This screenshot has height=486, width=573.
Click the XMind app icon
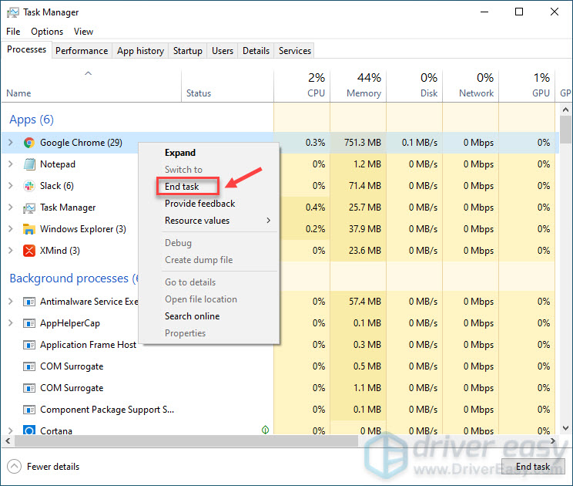[x=29, y=251]
